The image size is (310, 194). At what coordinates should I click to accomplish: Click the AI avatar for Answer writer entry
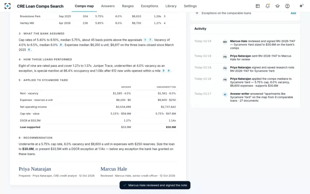coord(225,94)
